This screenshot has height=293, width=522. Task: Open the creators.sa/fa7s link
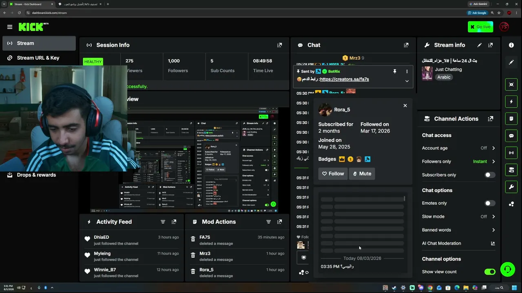tap(345, 79)
